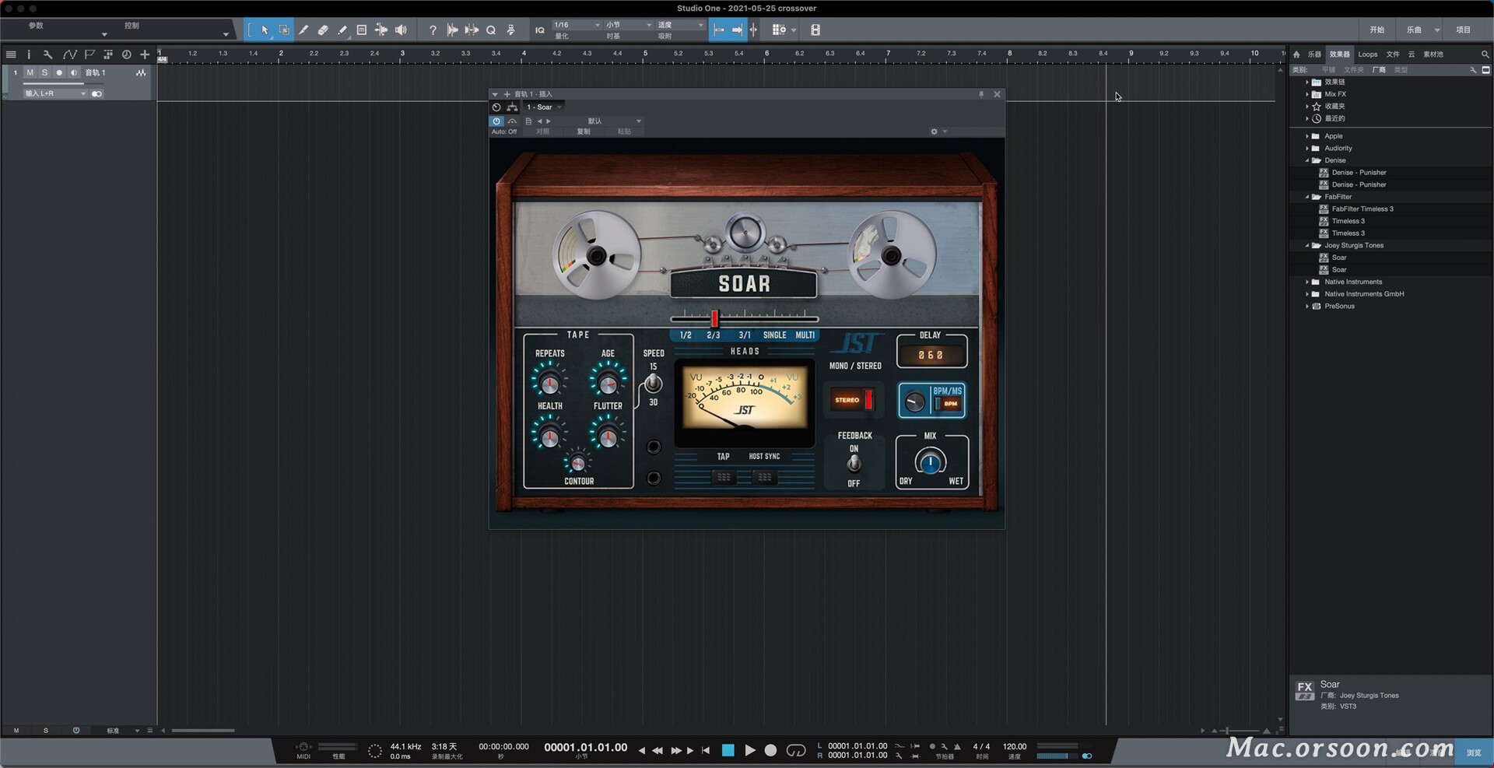Open the 乐曲 (Song) page
Screen dimensions: 1494x768
click(x=1414, y=30)
